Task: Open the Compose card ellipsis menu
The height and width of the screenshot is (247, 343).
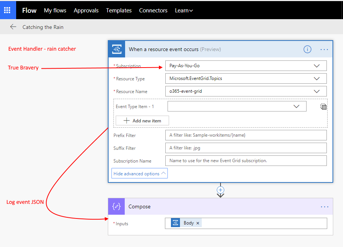Action: coord(324,206)
